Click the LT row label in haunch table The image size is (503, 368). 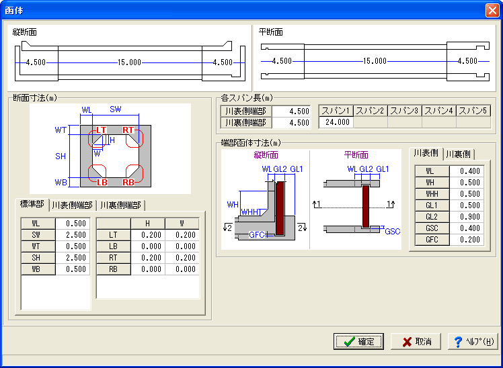click(x=114, y=235)
